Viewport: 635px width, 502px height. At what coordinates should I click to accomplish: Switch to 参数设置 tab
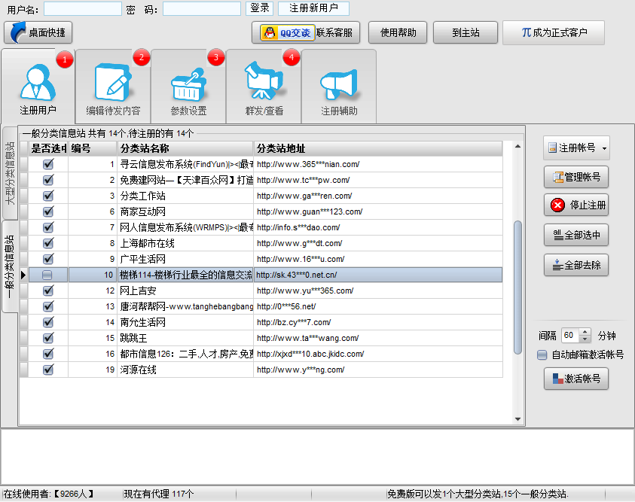(x=188, y=86)
